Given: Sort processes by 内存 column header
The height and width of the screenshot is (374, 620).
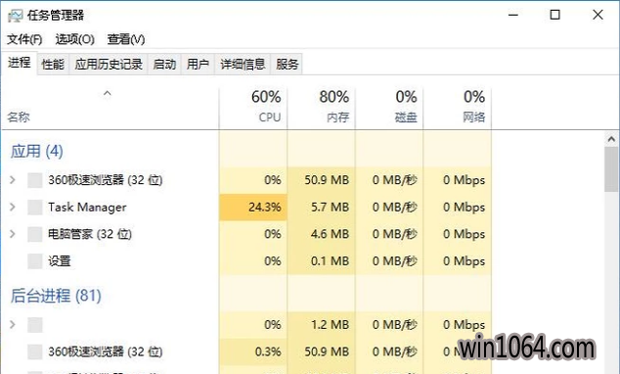Looking at the screenshot, I should pyautogui.click(x=322, y=108).
